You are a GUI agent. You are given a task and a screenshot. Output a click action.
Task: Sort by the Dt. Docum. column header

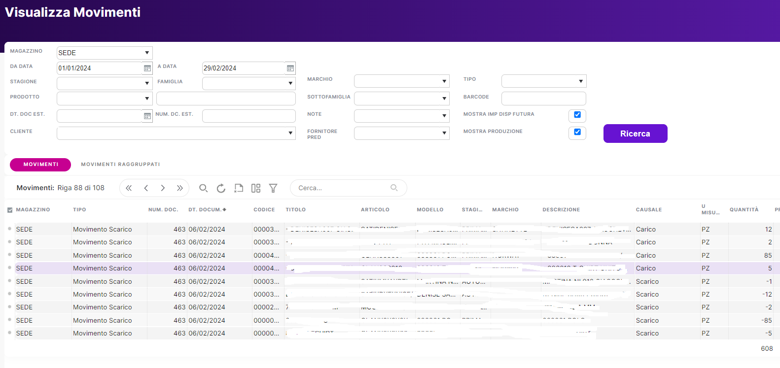click(x=207, y=210)
